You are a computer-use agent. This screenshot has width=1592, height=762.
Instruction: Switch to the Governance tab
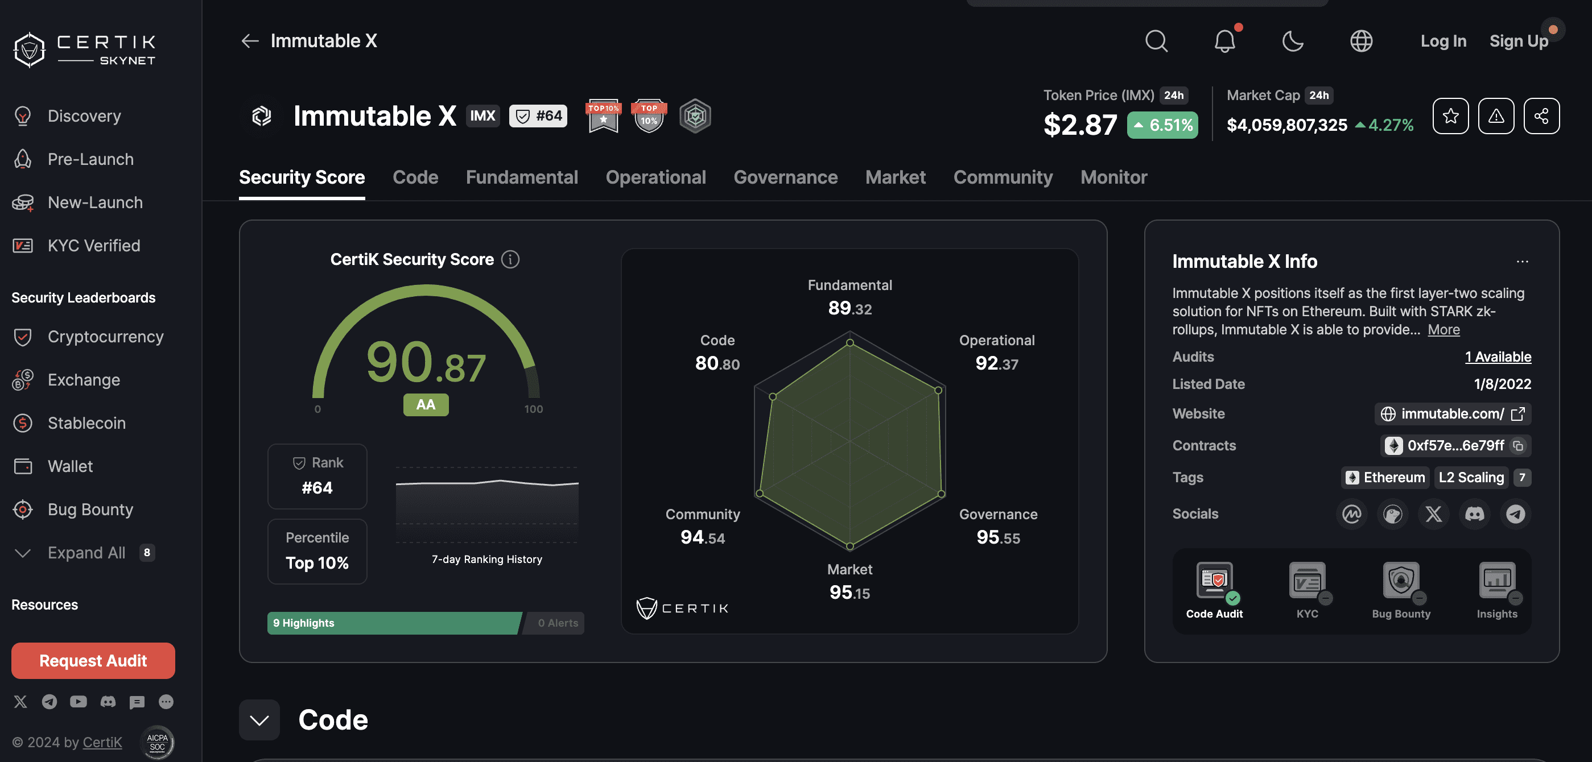(785, 177)
